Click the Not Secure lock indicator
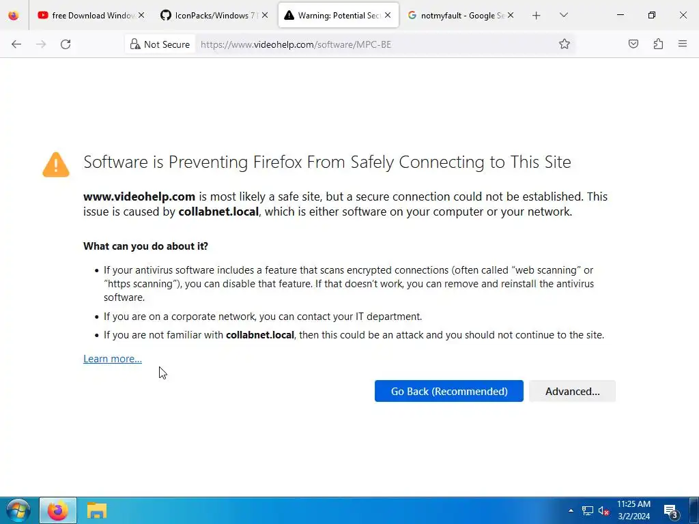699x524 pixels. (x=160, y=44)
